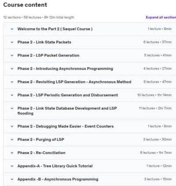Click the Expand all sections link
The height and width of the screenshot is (186, 176).
(x=161, y=17)
